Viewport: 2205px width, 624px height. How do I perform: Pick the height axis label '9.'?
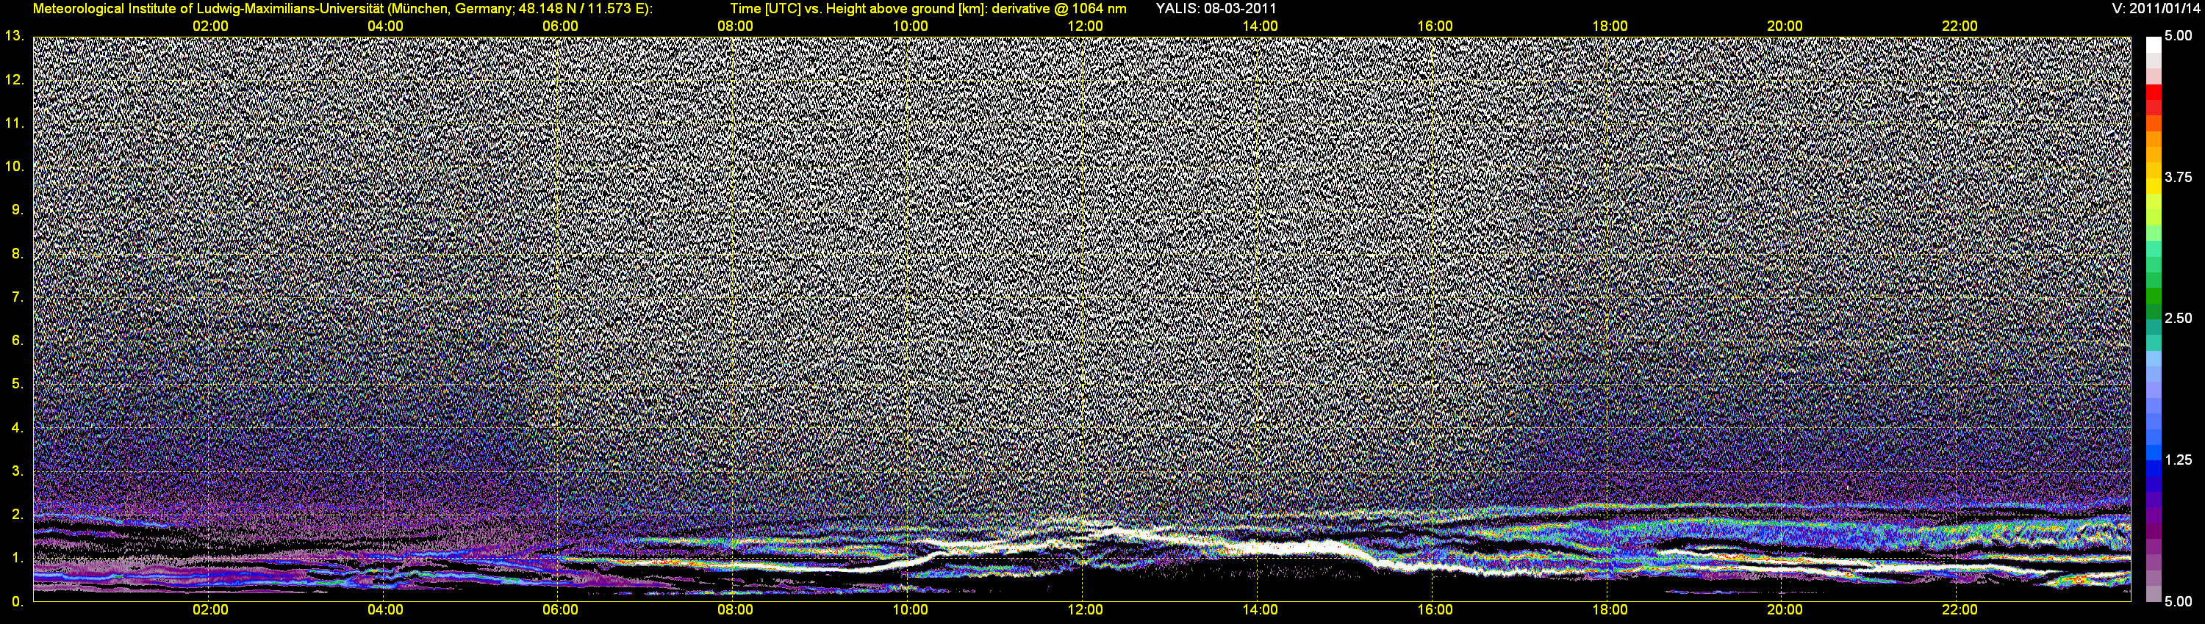[x=17, y=209]
